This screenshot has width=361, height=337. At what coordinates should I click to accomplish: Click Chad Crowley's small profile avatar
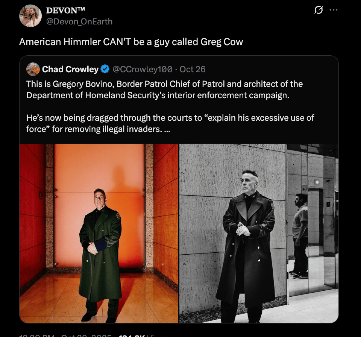point(33,69)
